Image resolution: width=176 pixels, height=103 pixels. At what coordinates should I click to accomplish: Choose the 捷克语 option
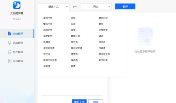tap(74, 54)
